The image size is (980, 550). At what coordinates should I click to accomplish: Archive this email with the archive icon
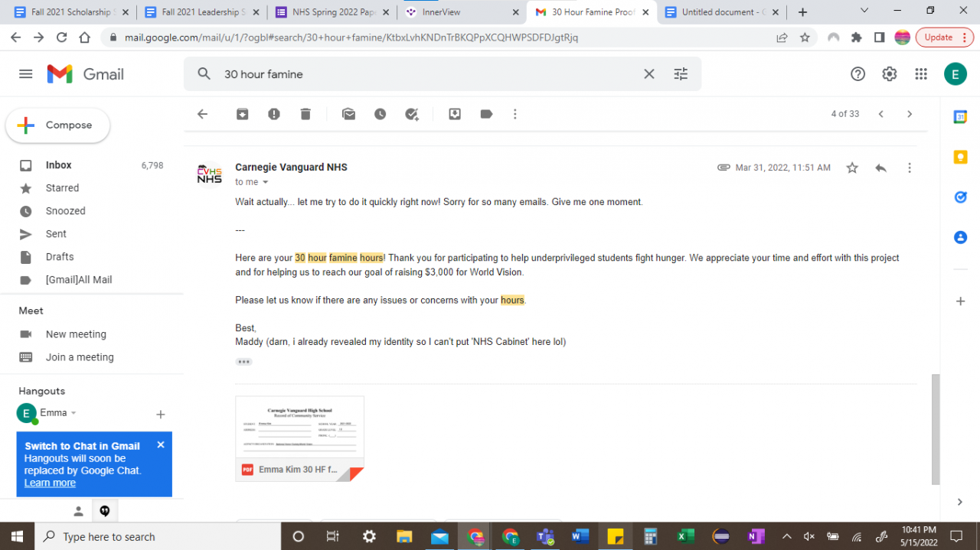242,114
